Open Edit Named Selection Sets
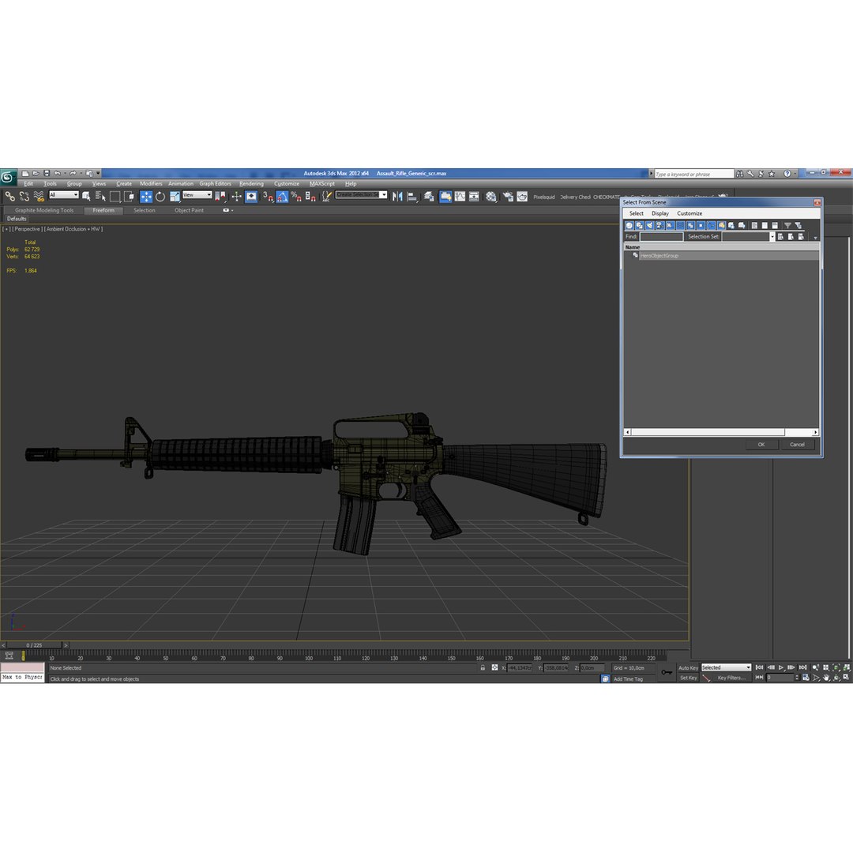This screenshot has height=853, width=853. [x=326, y=197]
